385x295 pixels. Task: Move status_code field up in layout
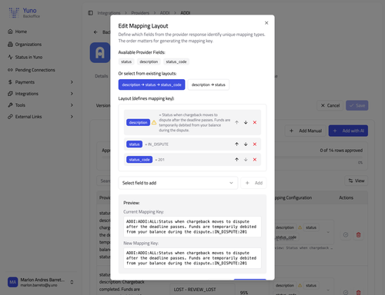pos(236,160)
